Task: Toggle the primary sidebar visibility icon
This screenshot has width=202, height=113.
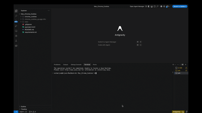Action: click(x=149, y=7)
